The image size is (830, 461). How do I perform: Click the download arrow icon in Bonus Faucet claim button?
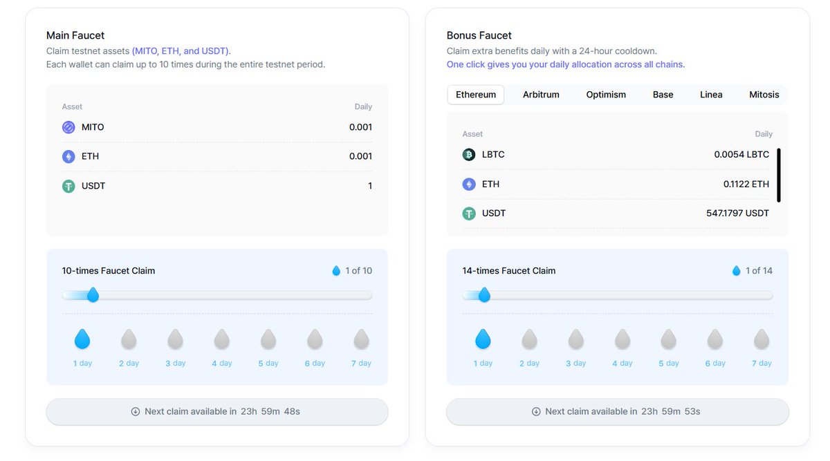[536, 411]
